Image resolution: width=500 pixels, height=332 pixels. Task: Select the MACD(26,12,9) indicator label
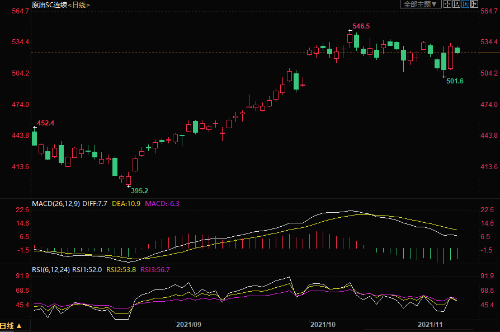tap(55, 204)
